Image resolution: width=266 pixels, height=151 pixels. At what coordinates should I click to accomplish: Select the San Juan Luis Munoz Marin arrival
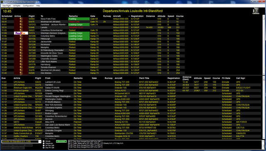coord(131,125)
